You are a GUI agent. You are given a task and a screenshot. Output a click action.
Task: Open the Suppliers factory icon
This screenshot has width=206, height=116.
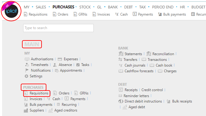[26, 111]
